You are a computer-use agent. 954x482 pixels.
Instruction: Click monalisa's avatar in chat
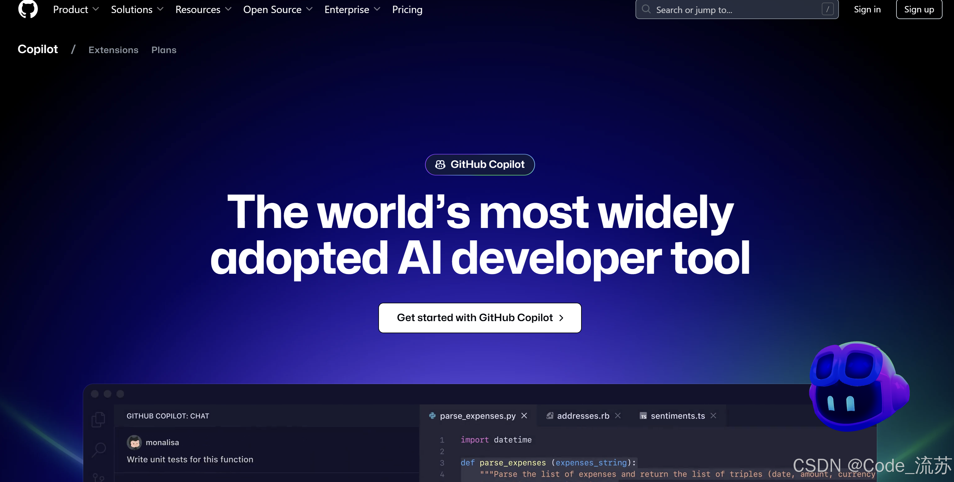point(134,442)
